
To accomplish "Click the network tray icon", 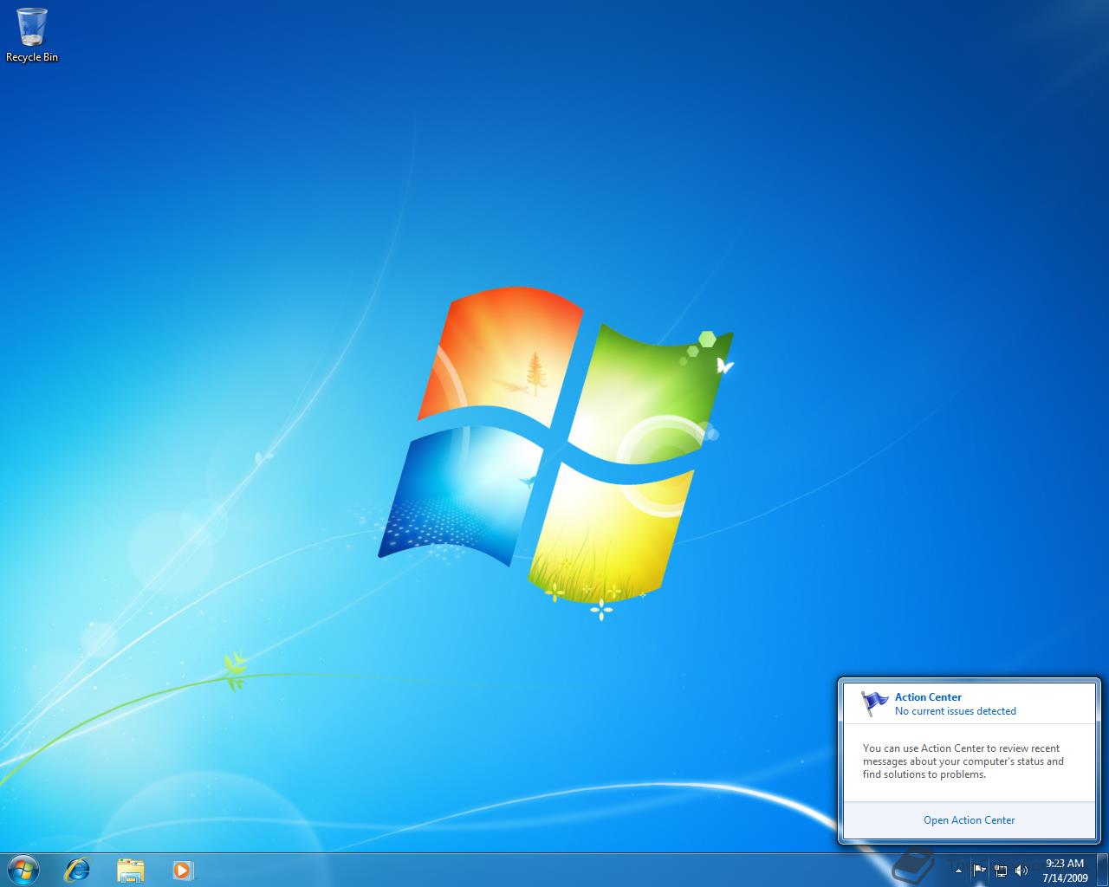I will [x=1001, y=870].
